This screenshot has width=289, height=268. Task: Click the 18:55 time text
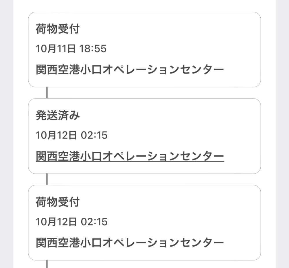click(x=93, y=49)
